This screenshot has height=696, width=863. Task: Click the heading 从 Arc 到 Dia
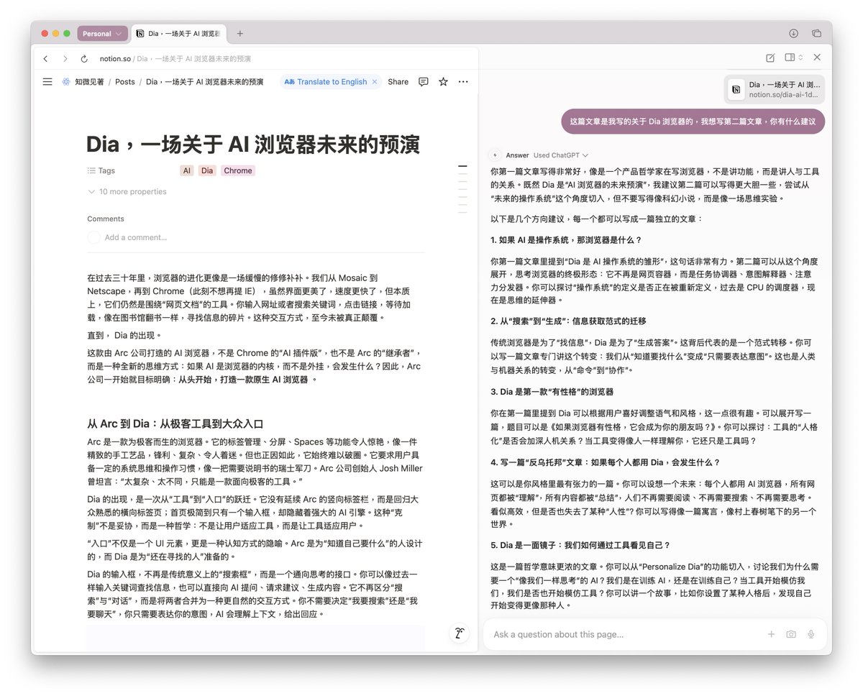tap(175, 423)
